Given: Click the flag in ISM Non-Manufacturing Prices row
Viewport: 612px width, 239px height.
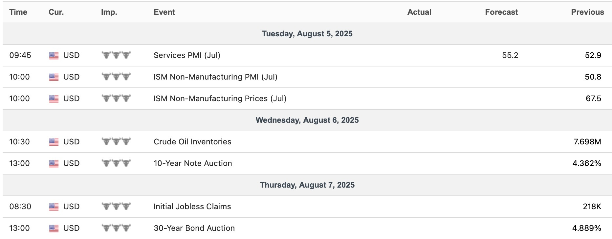Looking at the screenshot, I should click(54, 99).
